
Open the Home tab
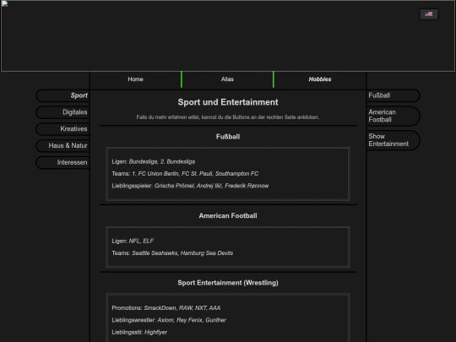[x=135, y=79]
